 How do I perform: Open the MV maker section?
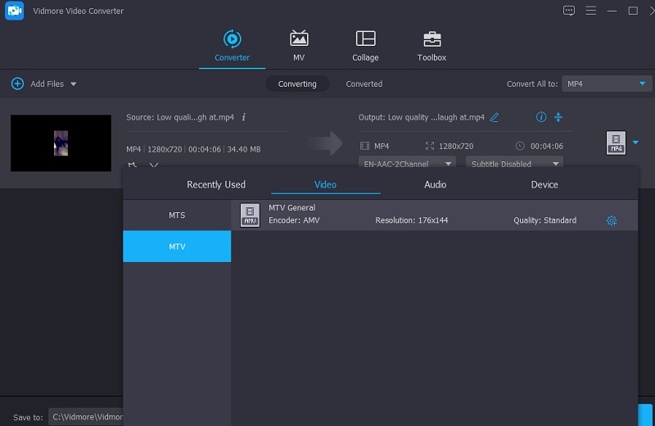[x=299, y=46]
